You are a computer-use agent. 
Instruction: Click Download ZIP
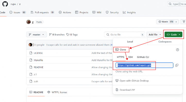(127, 90)
